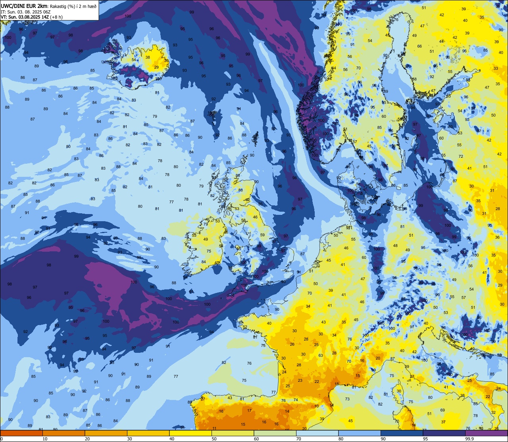The image size is (508, 442).
Task: Select the legend tick label "70"
Action: 298,439
